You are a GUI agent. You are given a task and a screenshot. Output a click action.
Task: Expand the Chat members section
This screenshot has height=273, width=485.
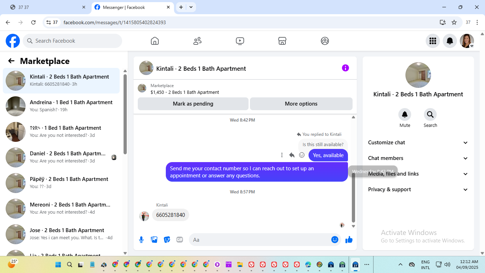click(x=418, y=158)
